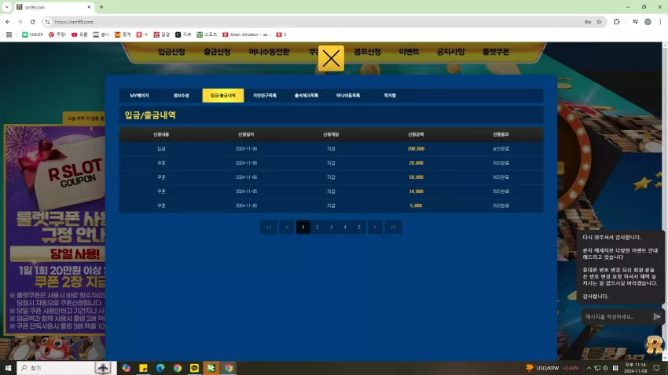Open the red C bookmark after NAVER

click(x=57, y=35)
